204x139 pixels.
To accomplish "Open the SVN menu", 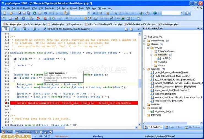I will tap(88, 8).
